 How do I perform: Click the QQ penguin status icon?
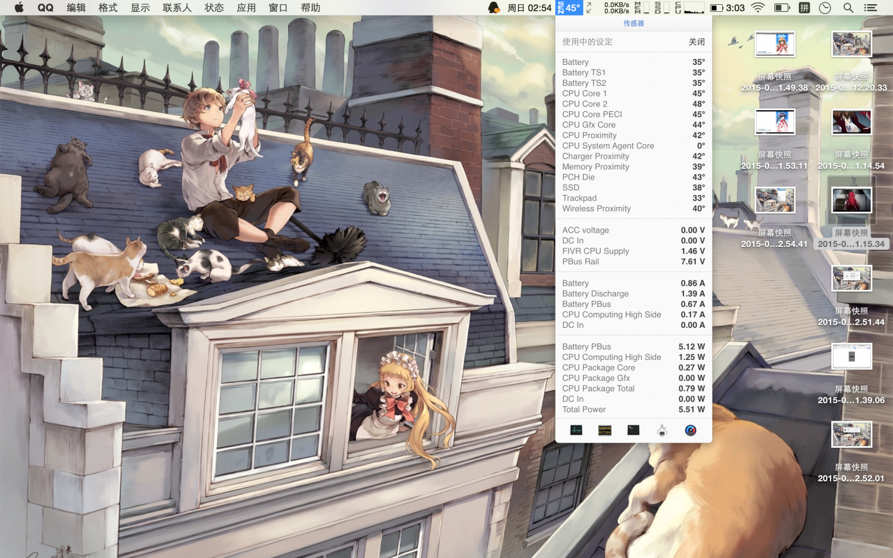pyautogui.click(x=494, y=8)
